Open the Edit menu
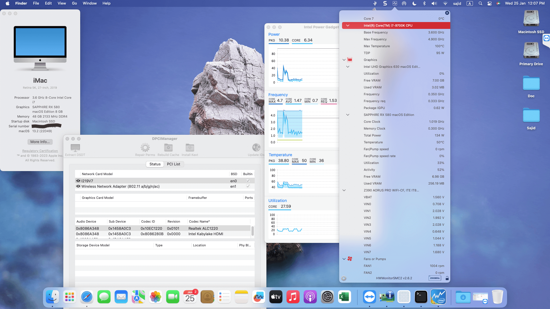Screen dimensions: 550x309 click(48, 3)
